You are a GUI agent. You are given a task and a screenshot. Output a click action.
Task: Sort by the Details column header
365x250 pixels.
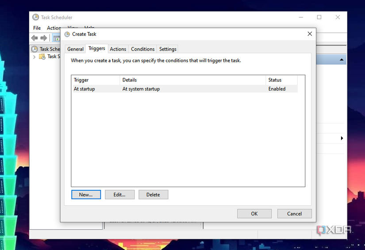point(193,80)
